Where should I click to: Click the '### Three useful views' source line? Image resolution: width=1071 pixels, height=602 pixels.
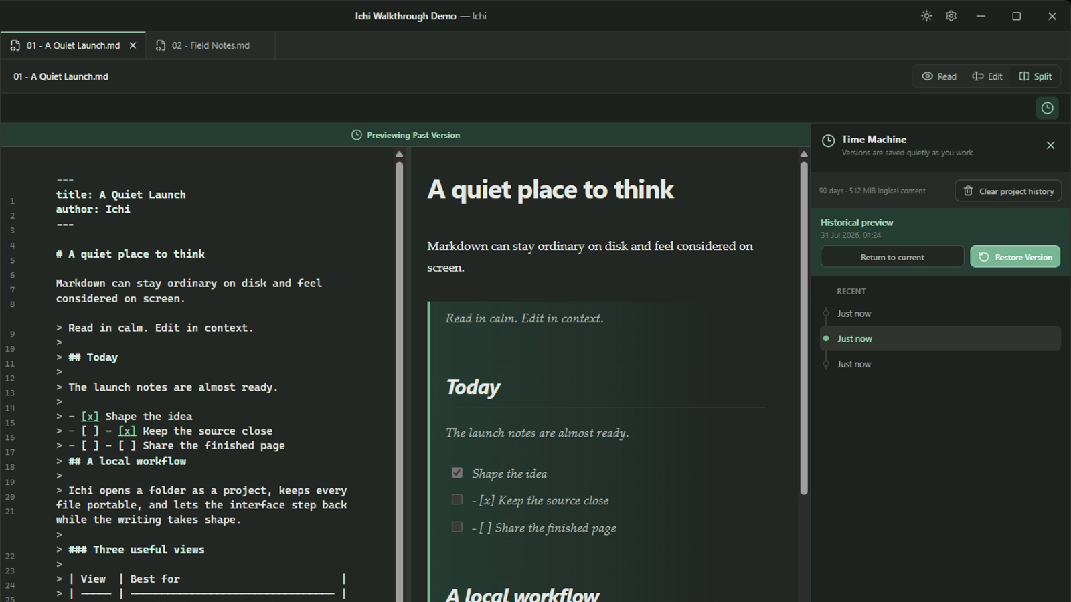(137, 550)
